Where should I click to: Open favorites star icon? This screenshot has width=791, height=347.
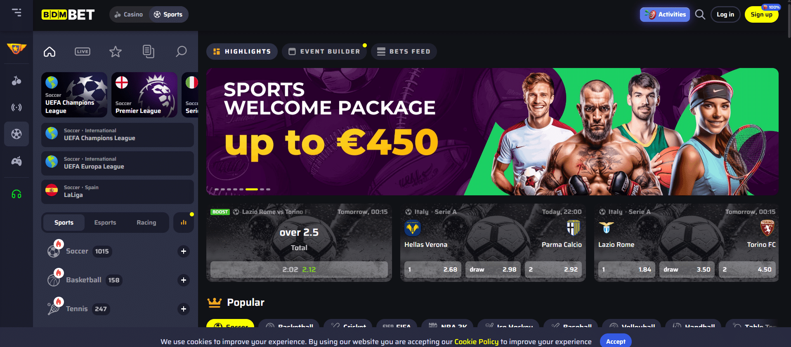(116, 52)
